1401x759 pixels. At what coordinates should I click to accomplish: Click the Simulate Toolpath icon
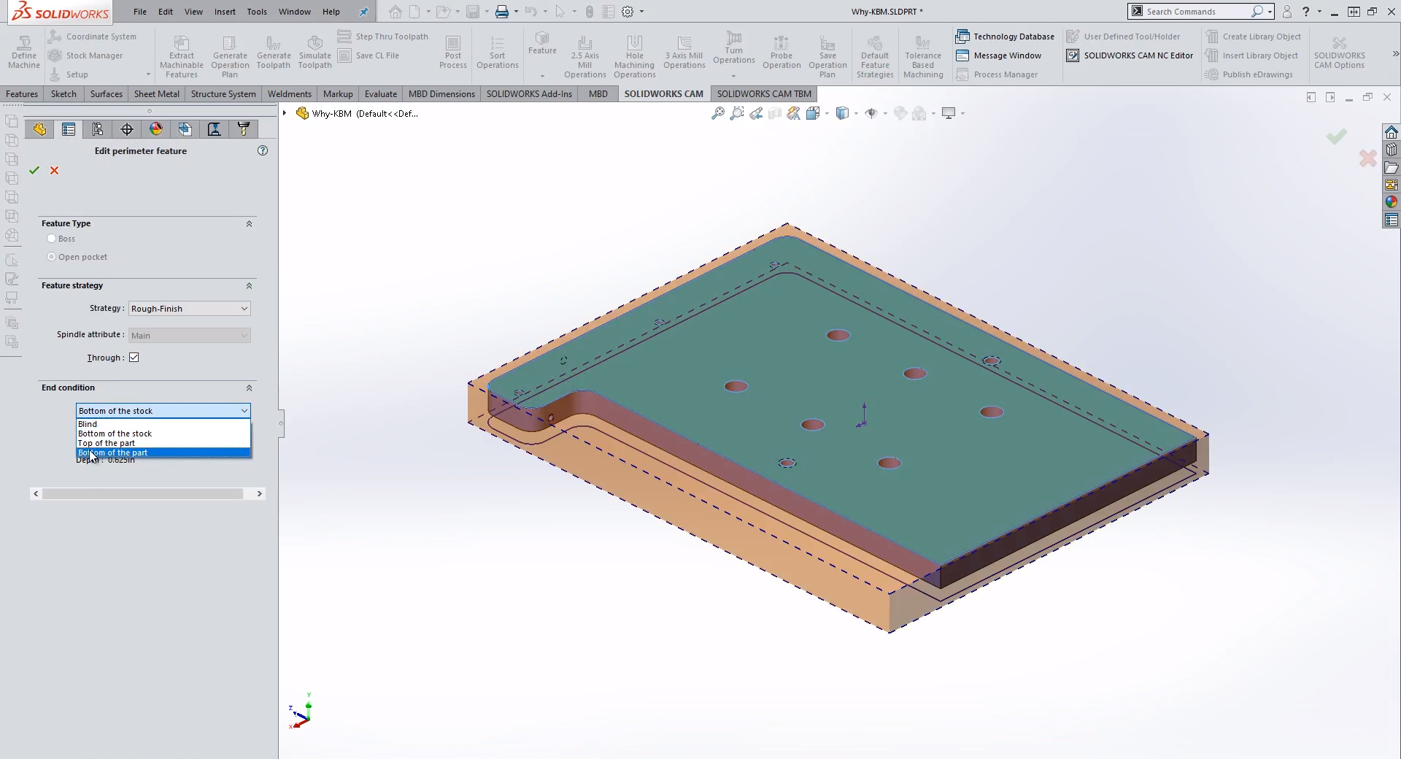(315, 53)
